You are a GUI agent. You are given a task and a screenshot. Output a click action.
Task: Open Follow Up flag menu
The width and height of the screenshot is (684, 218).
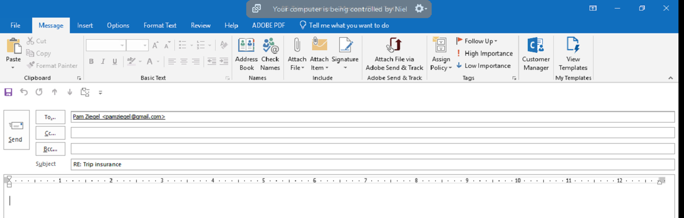point(476,41)
